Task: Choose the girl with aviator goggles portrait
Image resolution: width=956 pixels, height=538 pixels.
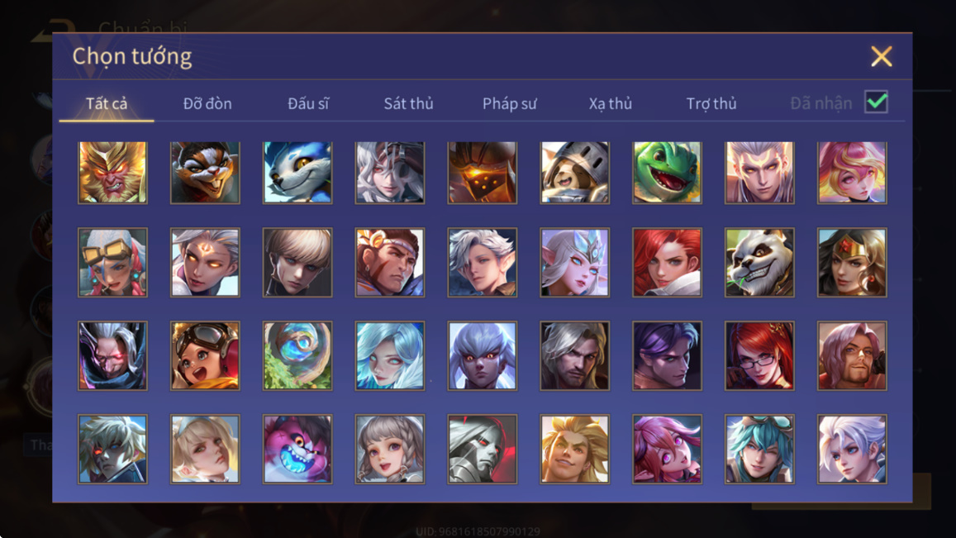Action: point(205,355)
